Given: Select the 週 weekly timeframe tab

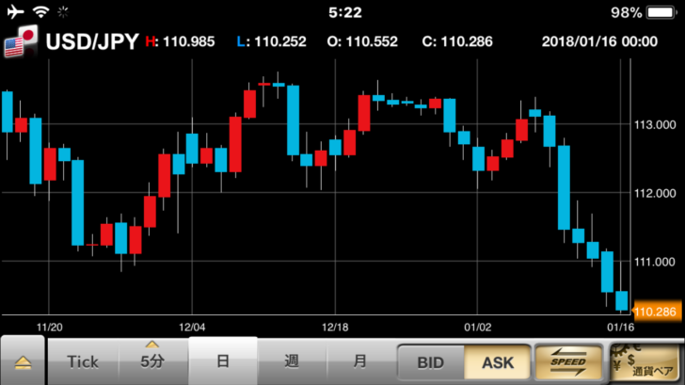Looking at the screenshot, I should [x=292, y=361].
